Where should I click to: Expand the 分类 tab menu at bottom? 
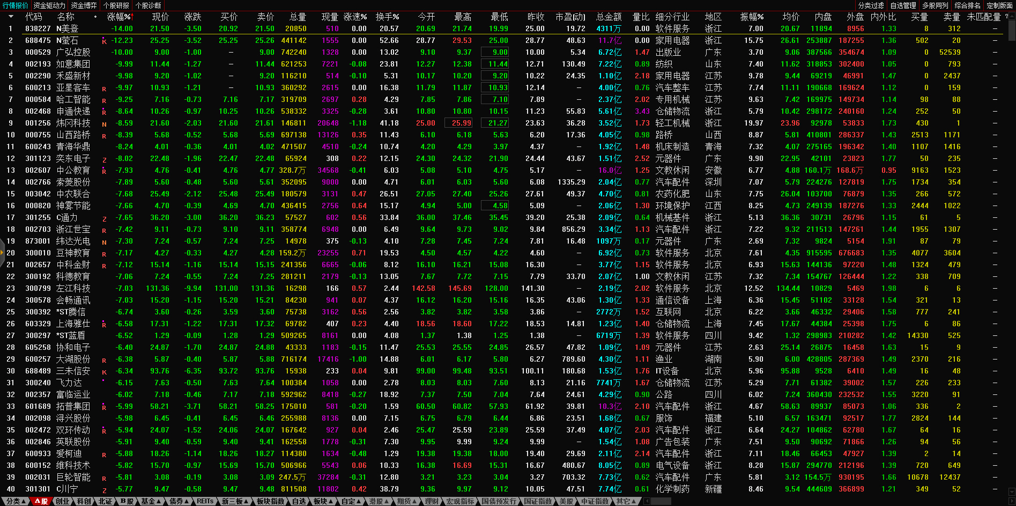point(16,501)
